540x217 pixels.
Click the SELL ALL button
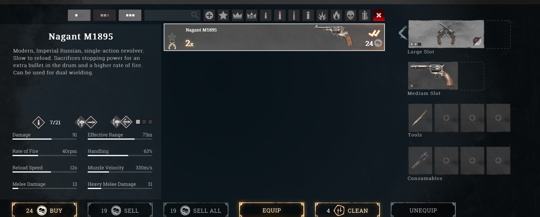[196, 210]
